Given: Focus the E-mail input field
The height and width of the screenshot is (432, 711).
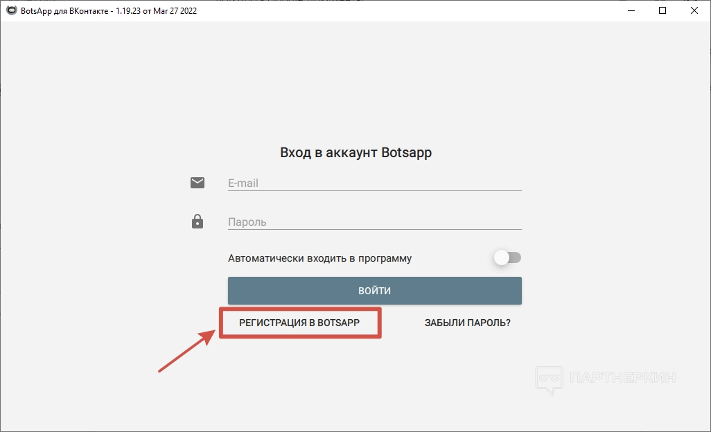Looking at the screenshot, I should click(374, 183).
